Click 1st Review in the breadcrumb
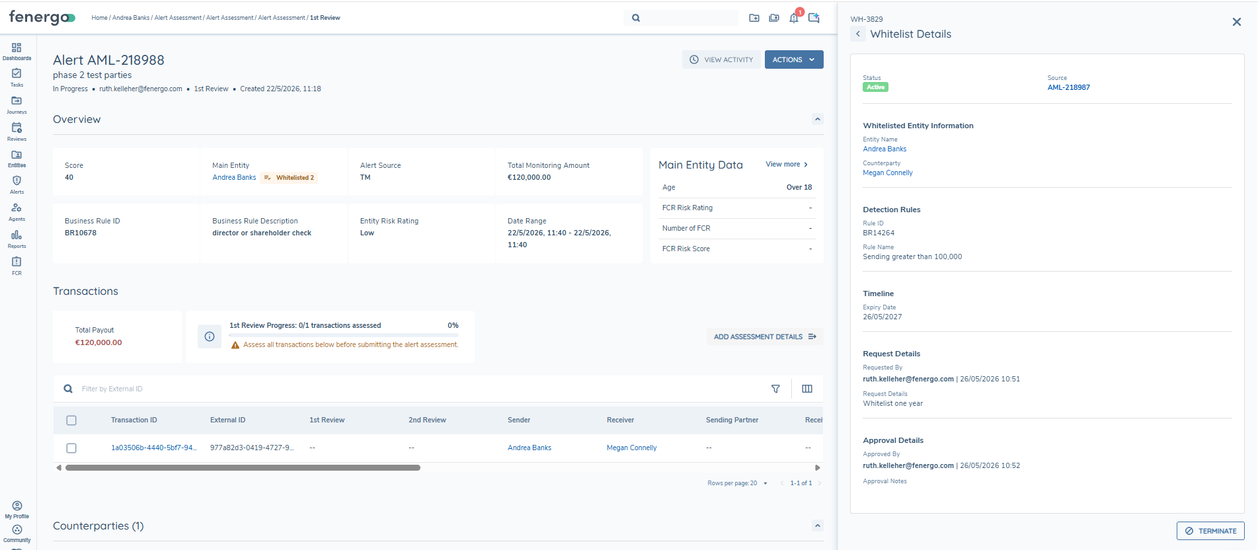Screen dimensions: 1258x550 click(x=325, y=18)
